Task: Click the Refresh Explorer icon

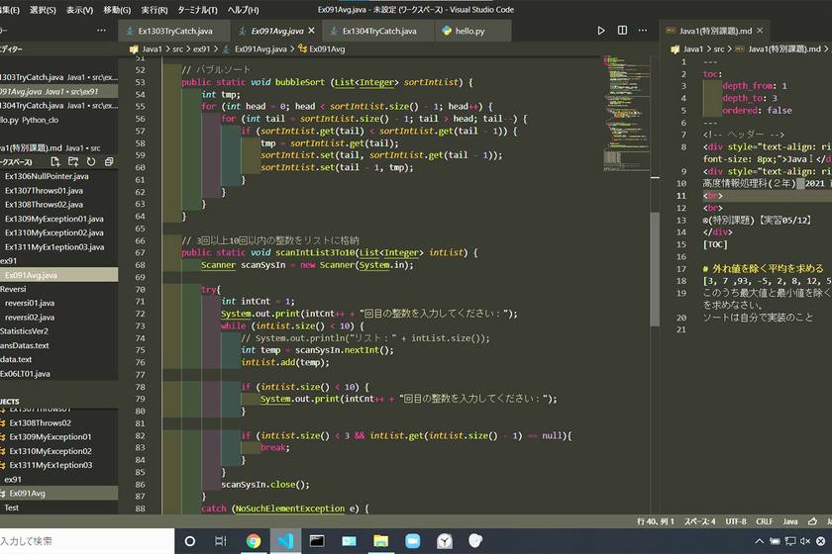Action: [x=91, y=161]
